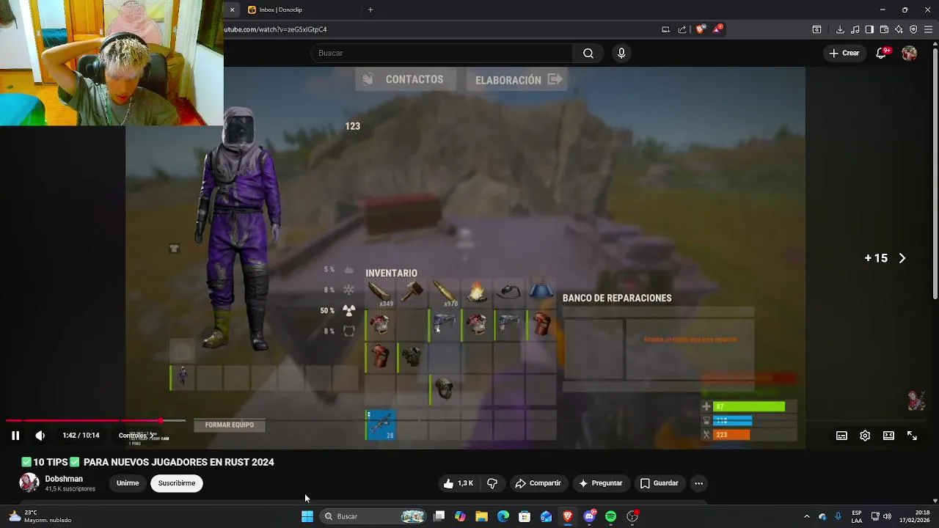
Task: Like the video with thumbs up
Action: [x=458, y=483]
